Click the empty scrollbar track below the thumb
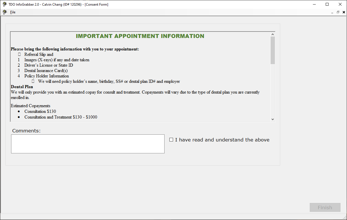 273,91
